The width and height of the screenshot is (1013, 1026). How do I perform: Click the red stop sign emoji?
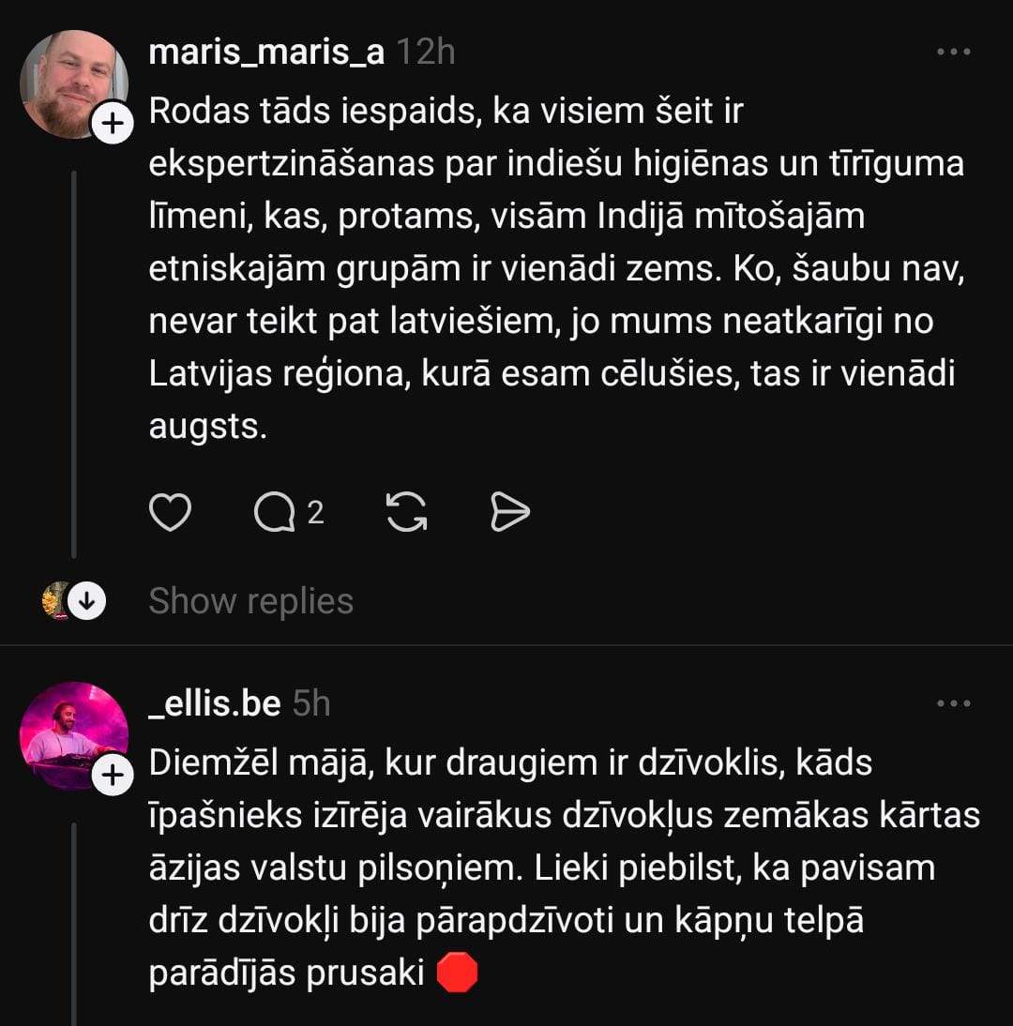[x=458, y=973]
